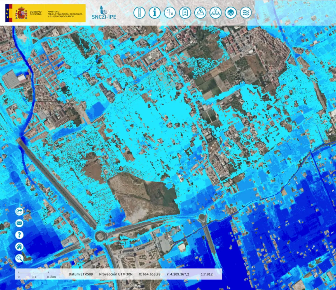Activate the information identify tool
Screen dimensions: 336x290
click(154, 13)
